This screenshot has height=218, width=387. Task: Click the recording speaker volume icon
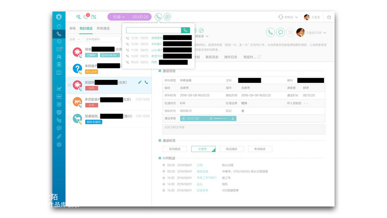tap(211, 119)
